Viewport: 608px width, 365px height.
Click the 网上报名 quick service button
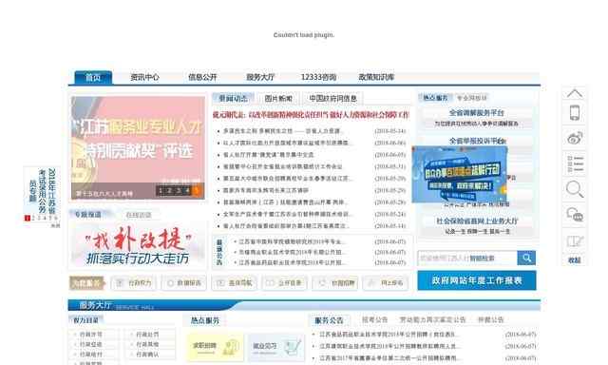(x=386, y=283)
